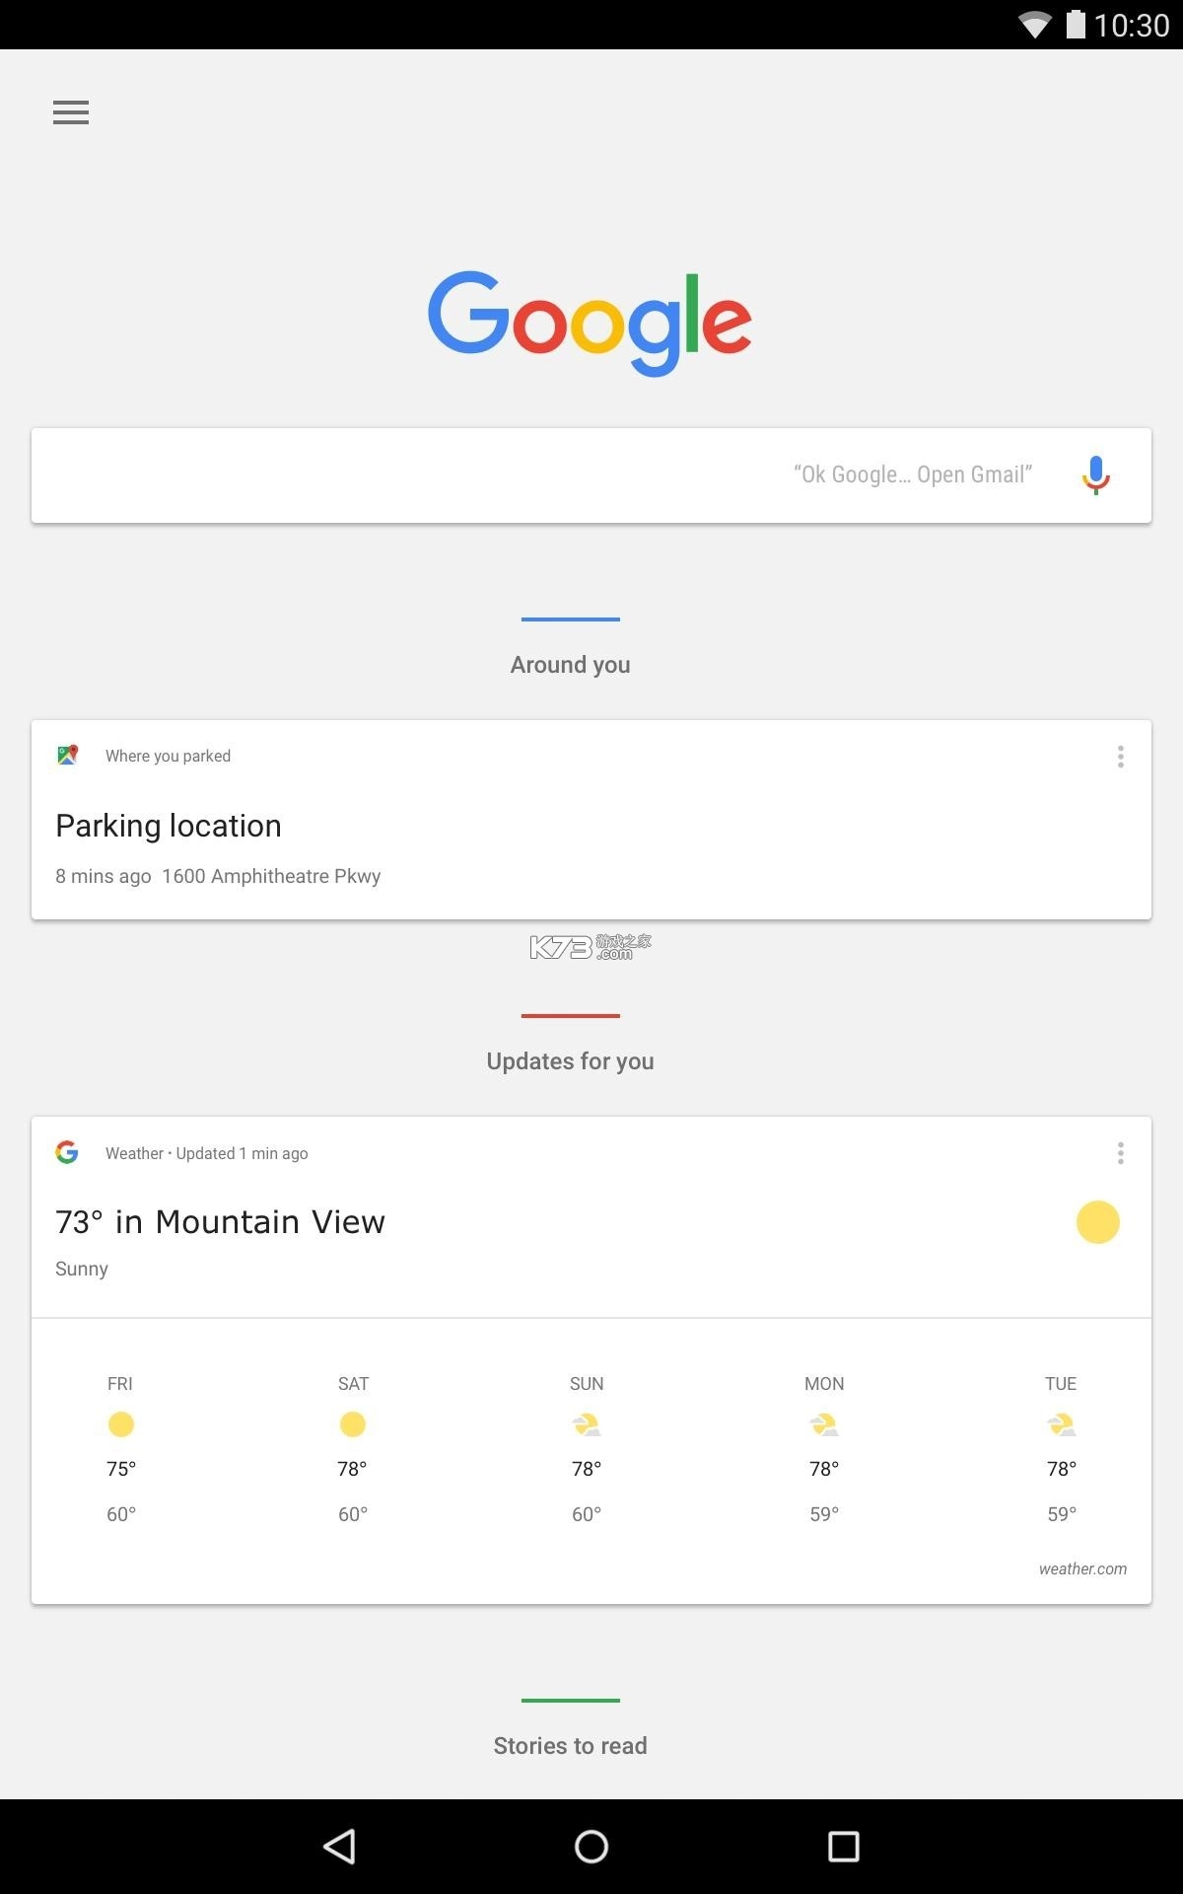
Task: Open overflow menu on Parking location card
Action: pyautogui.click(x=1120, y=757)
